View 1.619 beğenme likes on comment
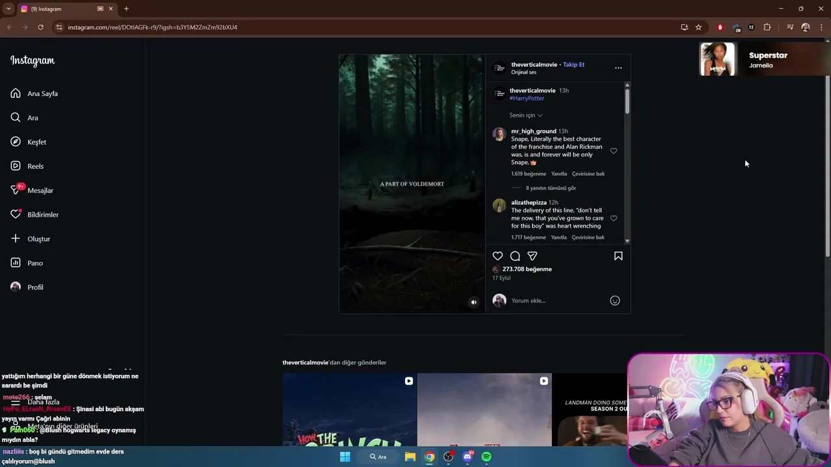The image size is (831, 467). click(528, 174)
